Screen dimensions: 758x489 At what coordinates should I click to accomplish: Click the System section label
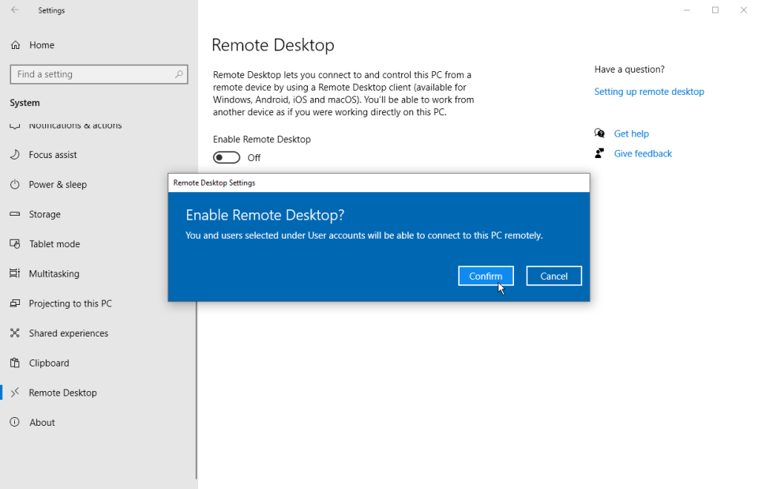coord(24,103)
